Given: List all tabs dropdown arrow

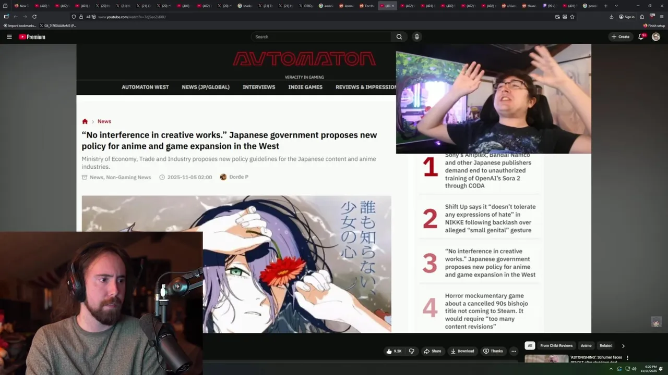Looking at the screenshot, I should (x=616, y=6).
